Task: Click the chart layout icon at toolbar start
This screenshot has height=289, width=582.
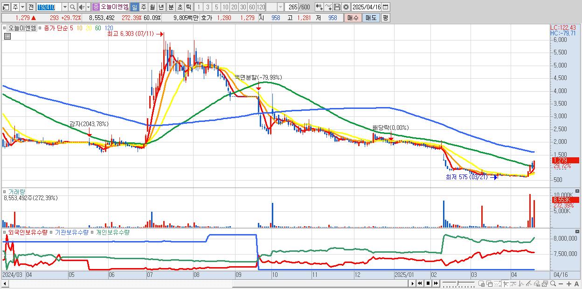Action: coord(6,7)
